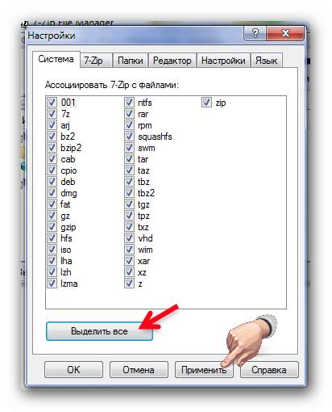Uncheck the cab file type
332x412 pixels.
tap(52, 159)
